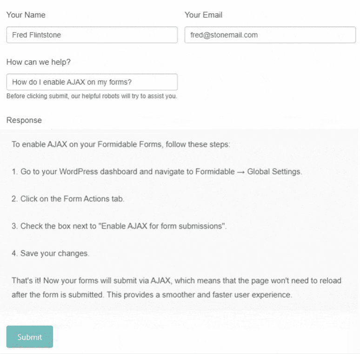Click the 'To enable AJAX' intro sentence
The width and height of the screenshot is (360, 354).
[120, 144]
